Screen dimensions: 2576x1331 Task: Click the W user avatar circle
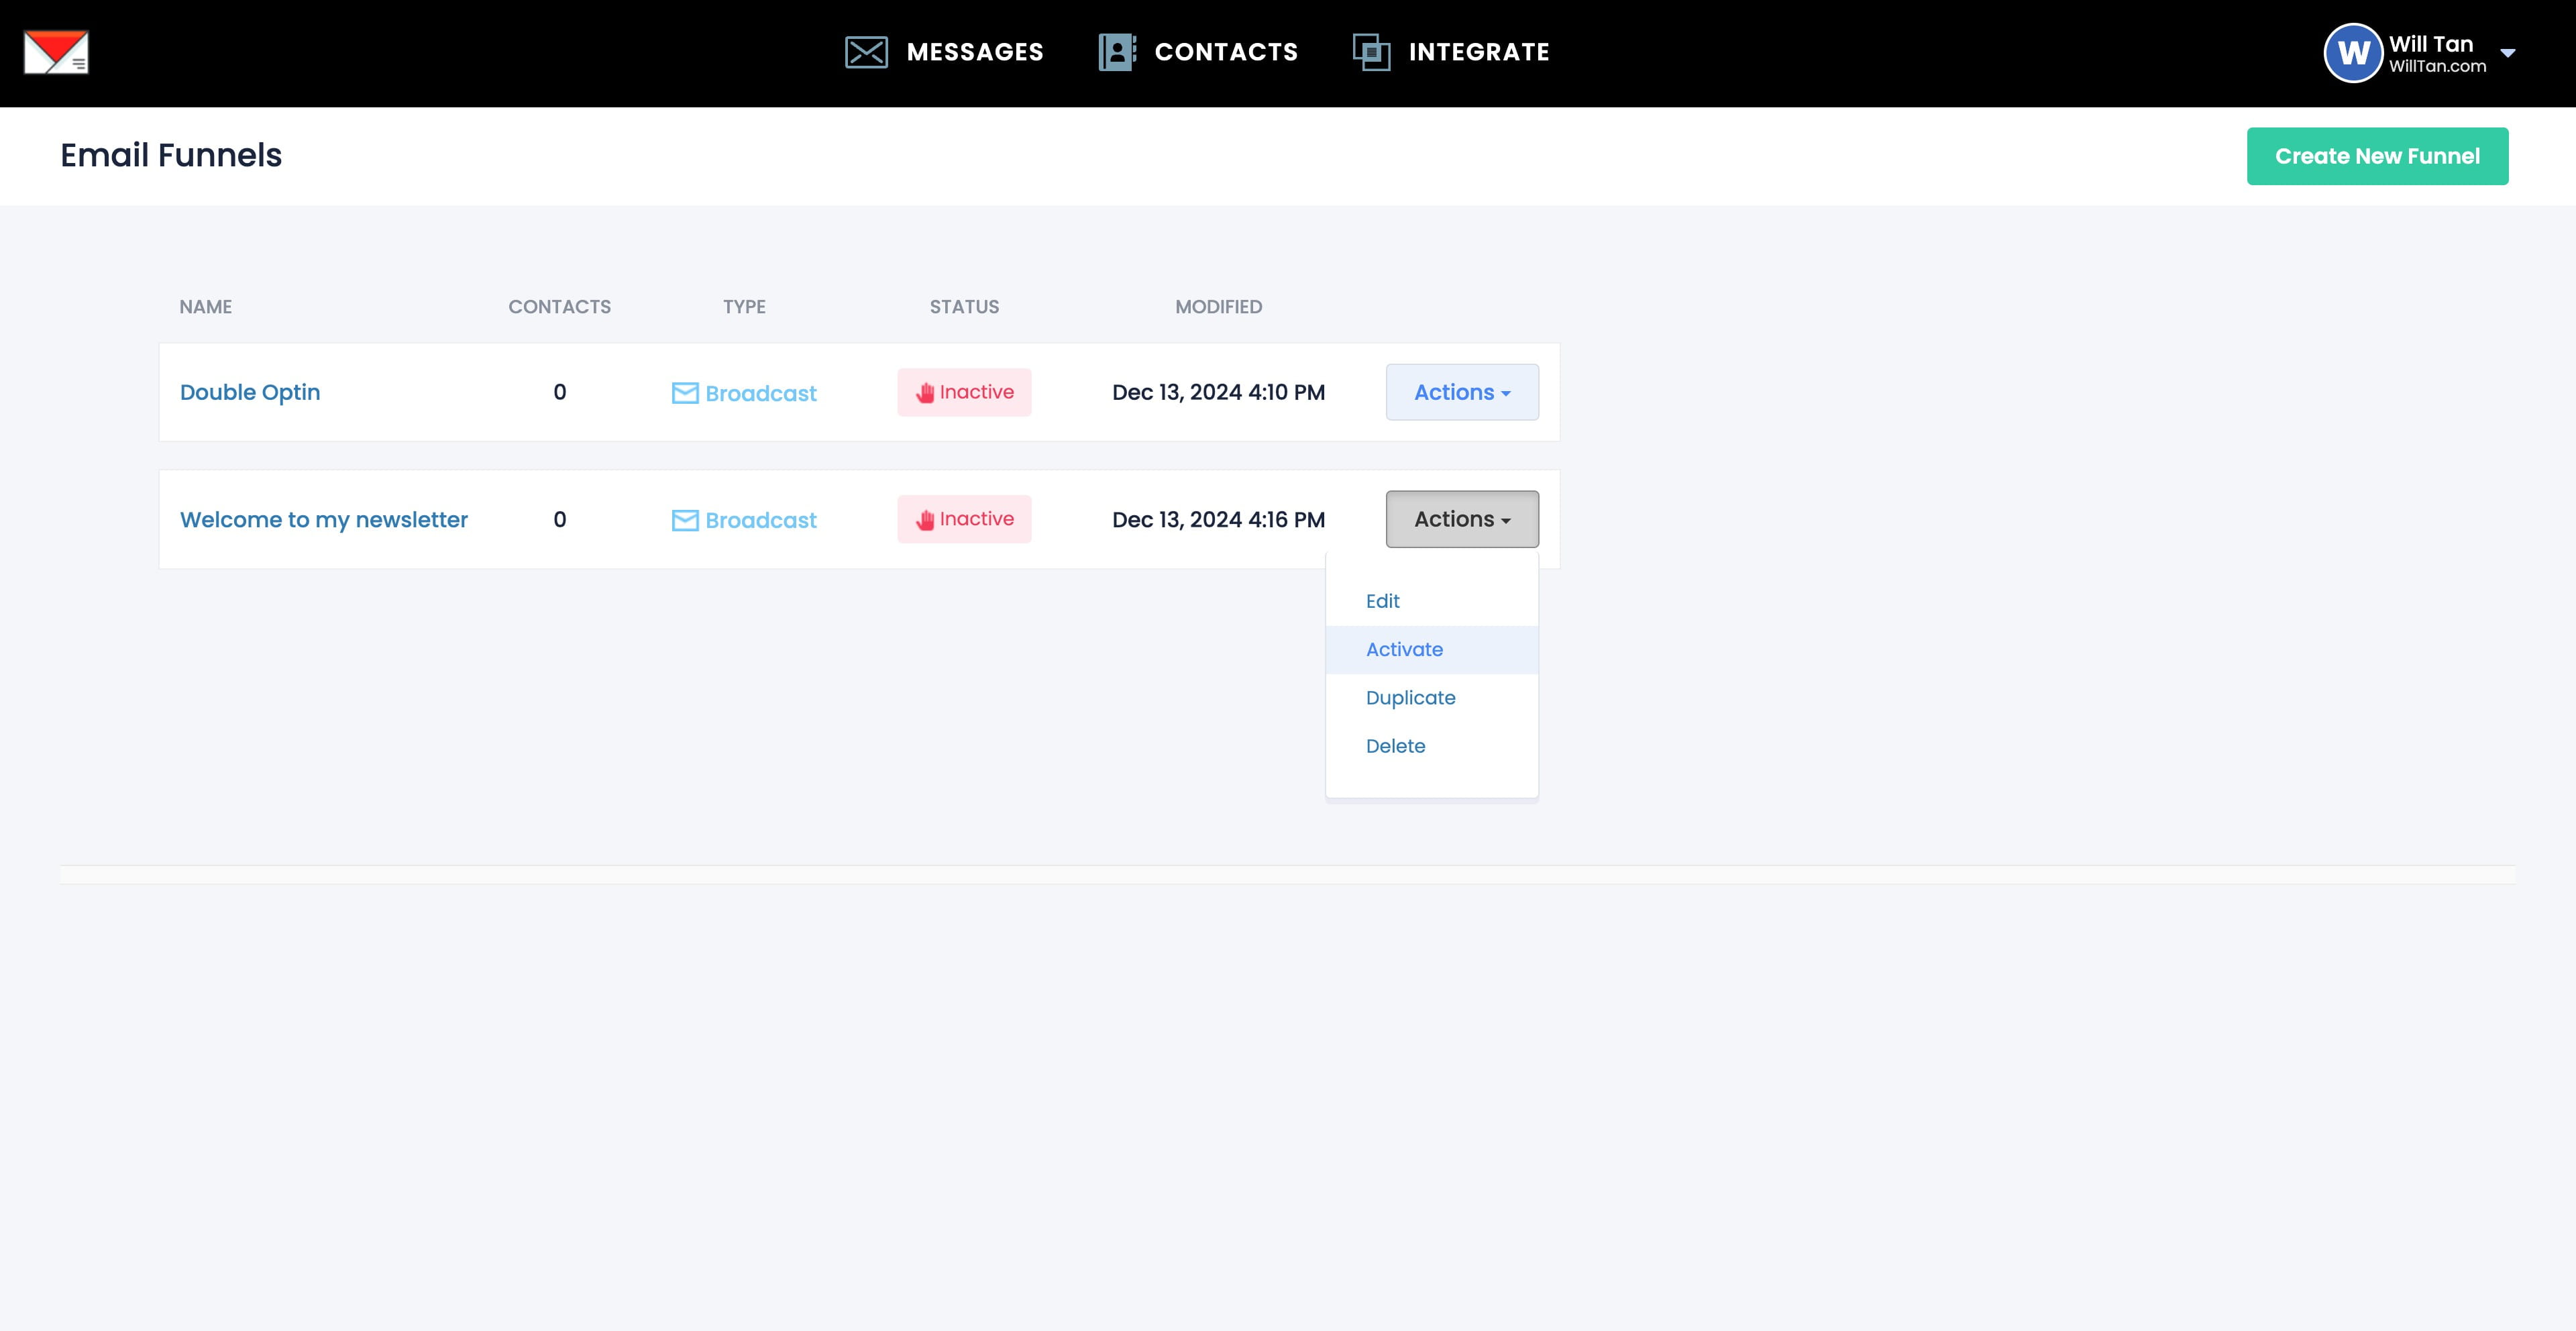pos(2353,53)
